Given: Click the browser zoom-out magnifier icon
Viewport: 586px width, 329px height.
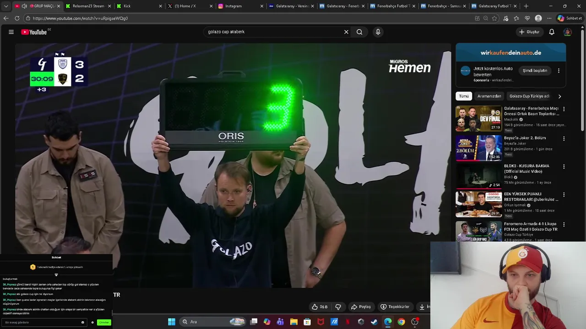Looking at the screenshot, I should [486, 18].
